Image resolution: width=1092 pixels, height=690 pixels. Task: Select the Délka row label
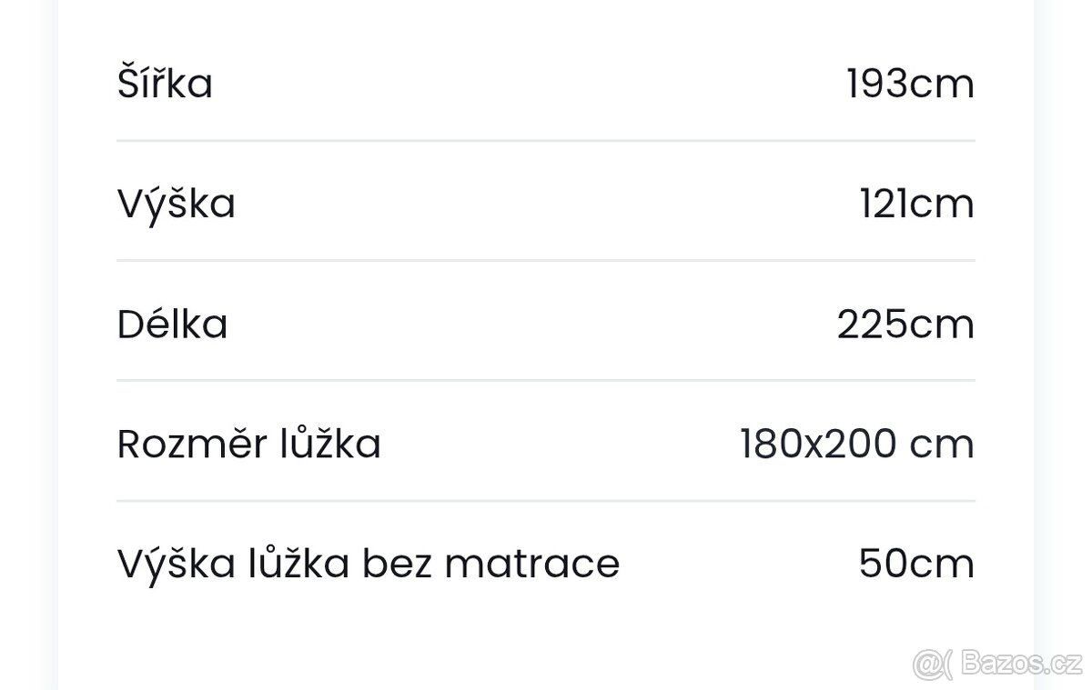click(172, 324)
